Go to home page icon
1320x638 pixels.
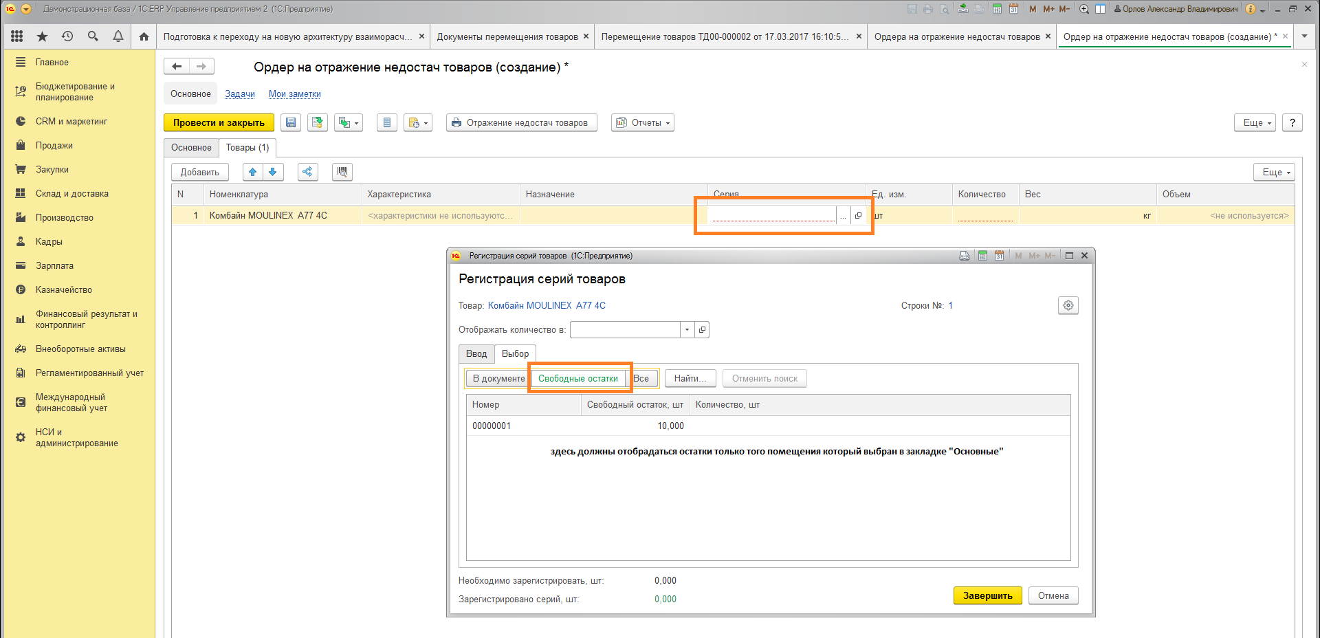click(144, 36)
